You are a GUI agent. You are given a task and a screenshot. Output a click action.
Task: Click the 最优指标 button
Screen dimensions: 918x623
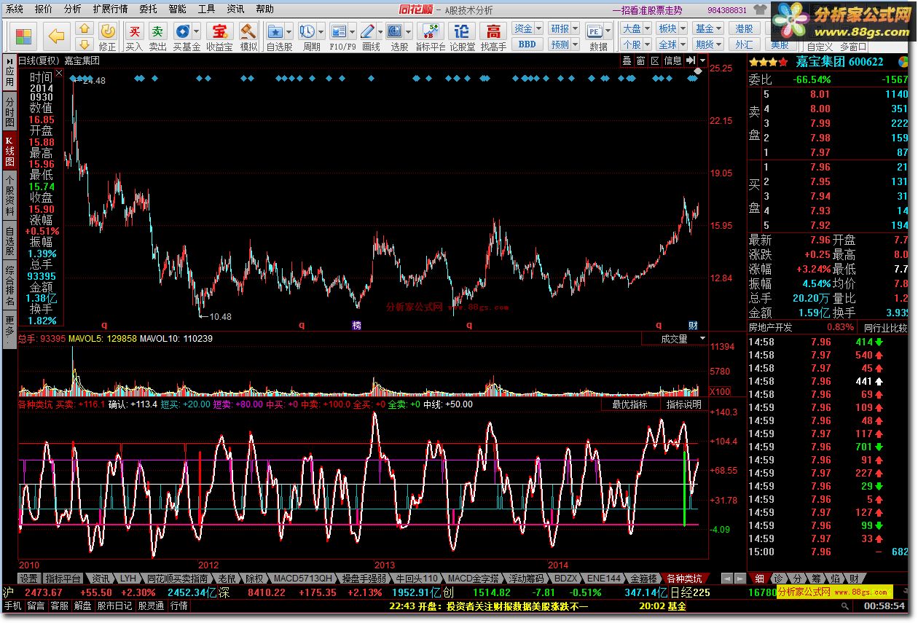[629, 404]
